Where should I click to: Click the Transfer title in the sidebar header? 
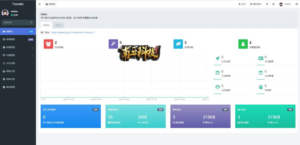[x=18, y=4]
